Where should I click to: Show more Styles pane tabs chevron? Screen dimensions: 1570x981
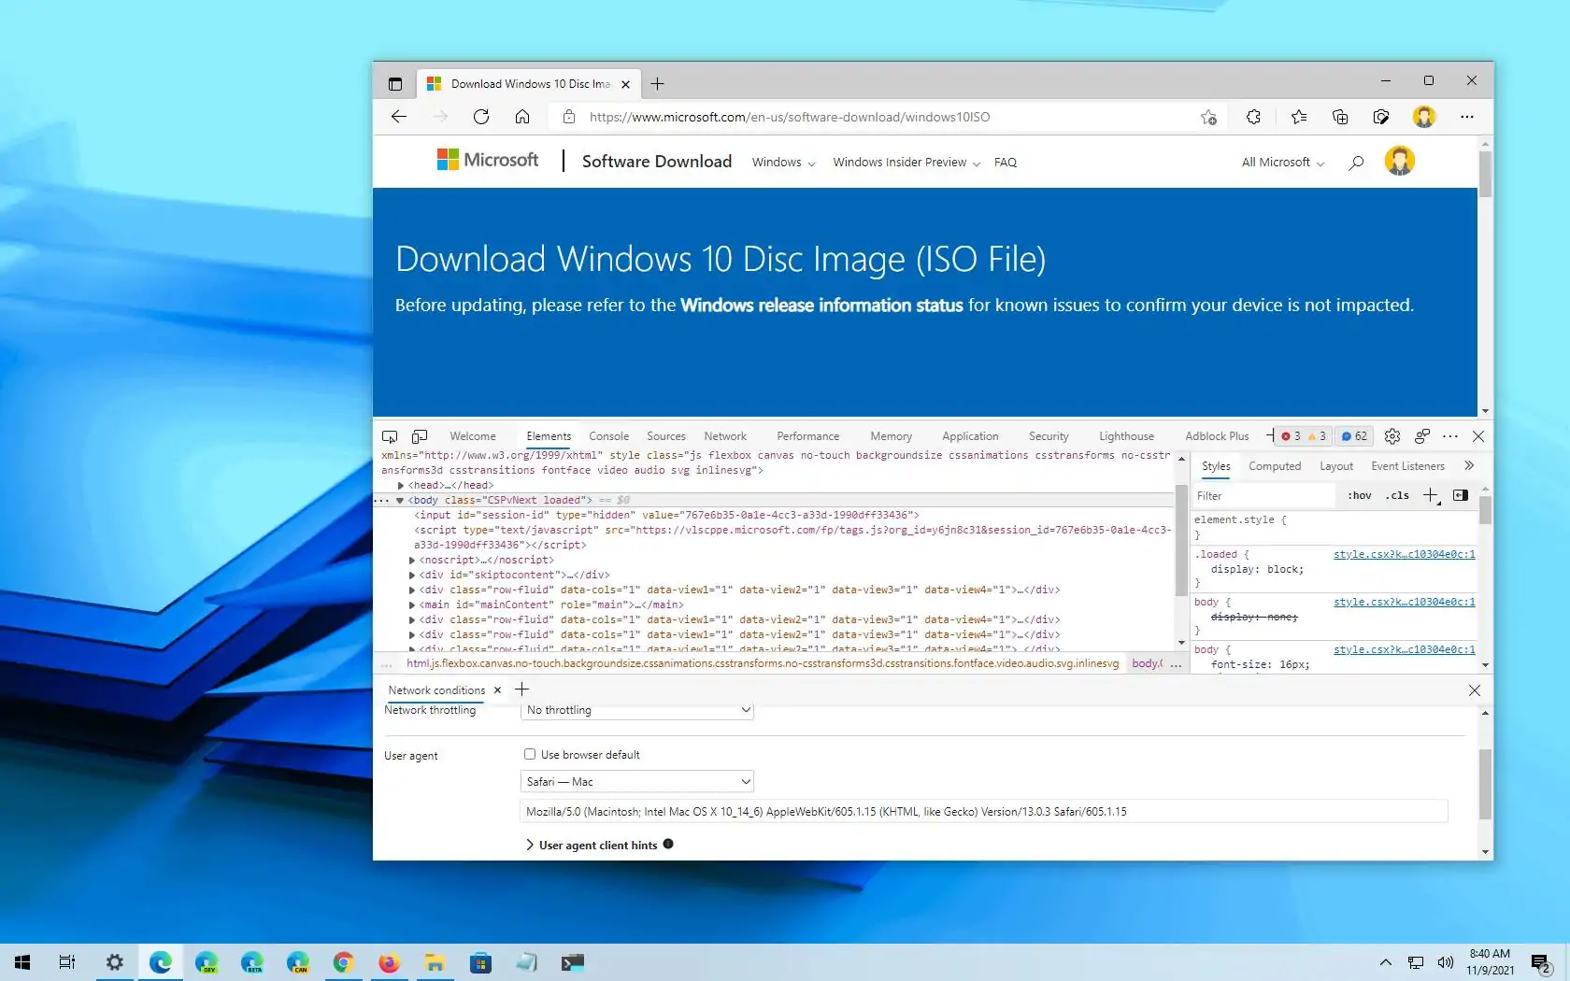tap(1469, 465)
